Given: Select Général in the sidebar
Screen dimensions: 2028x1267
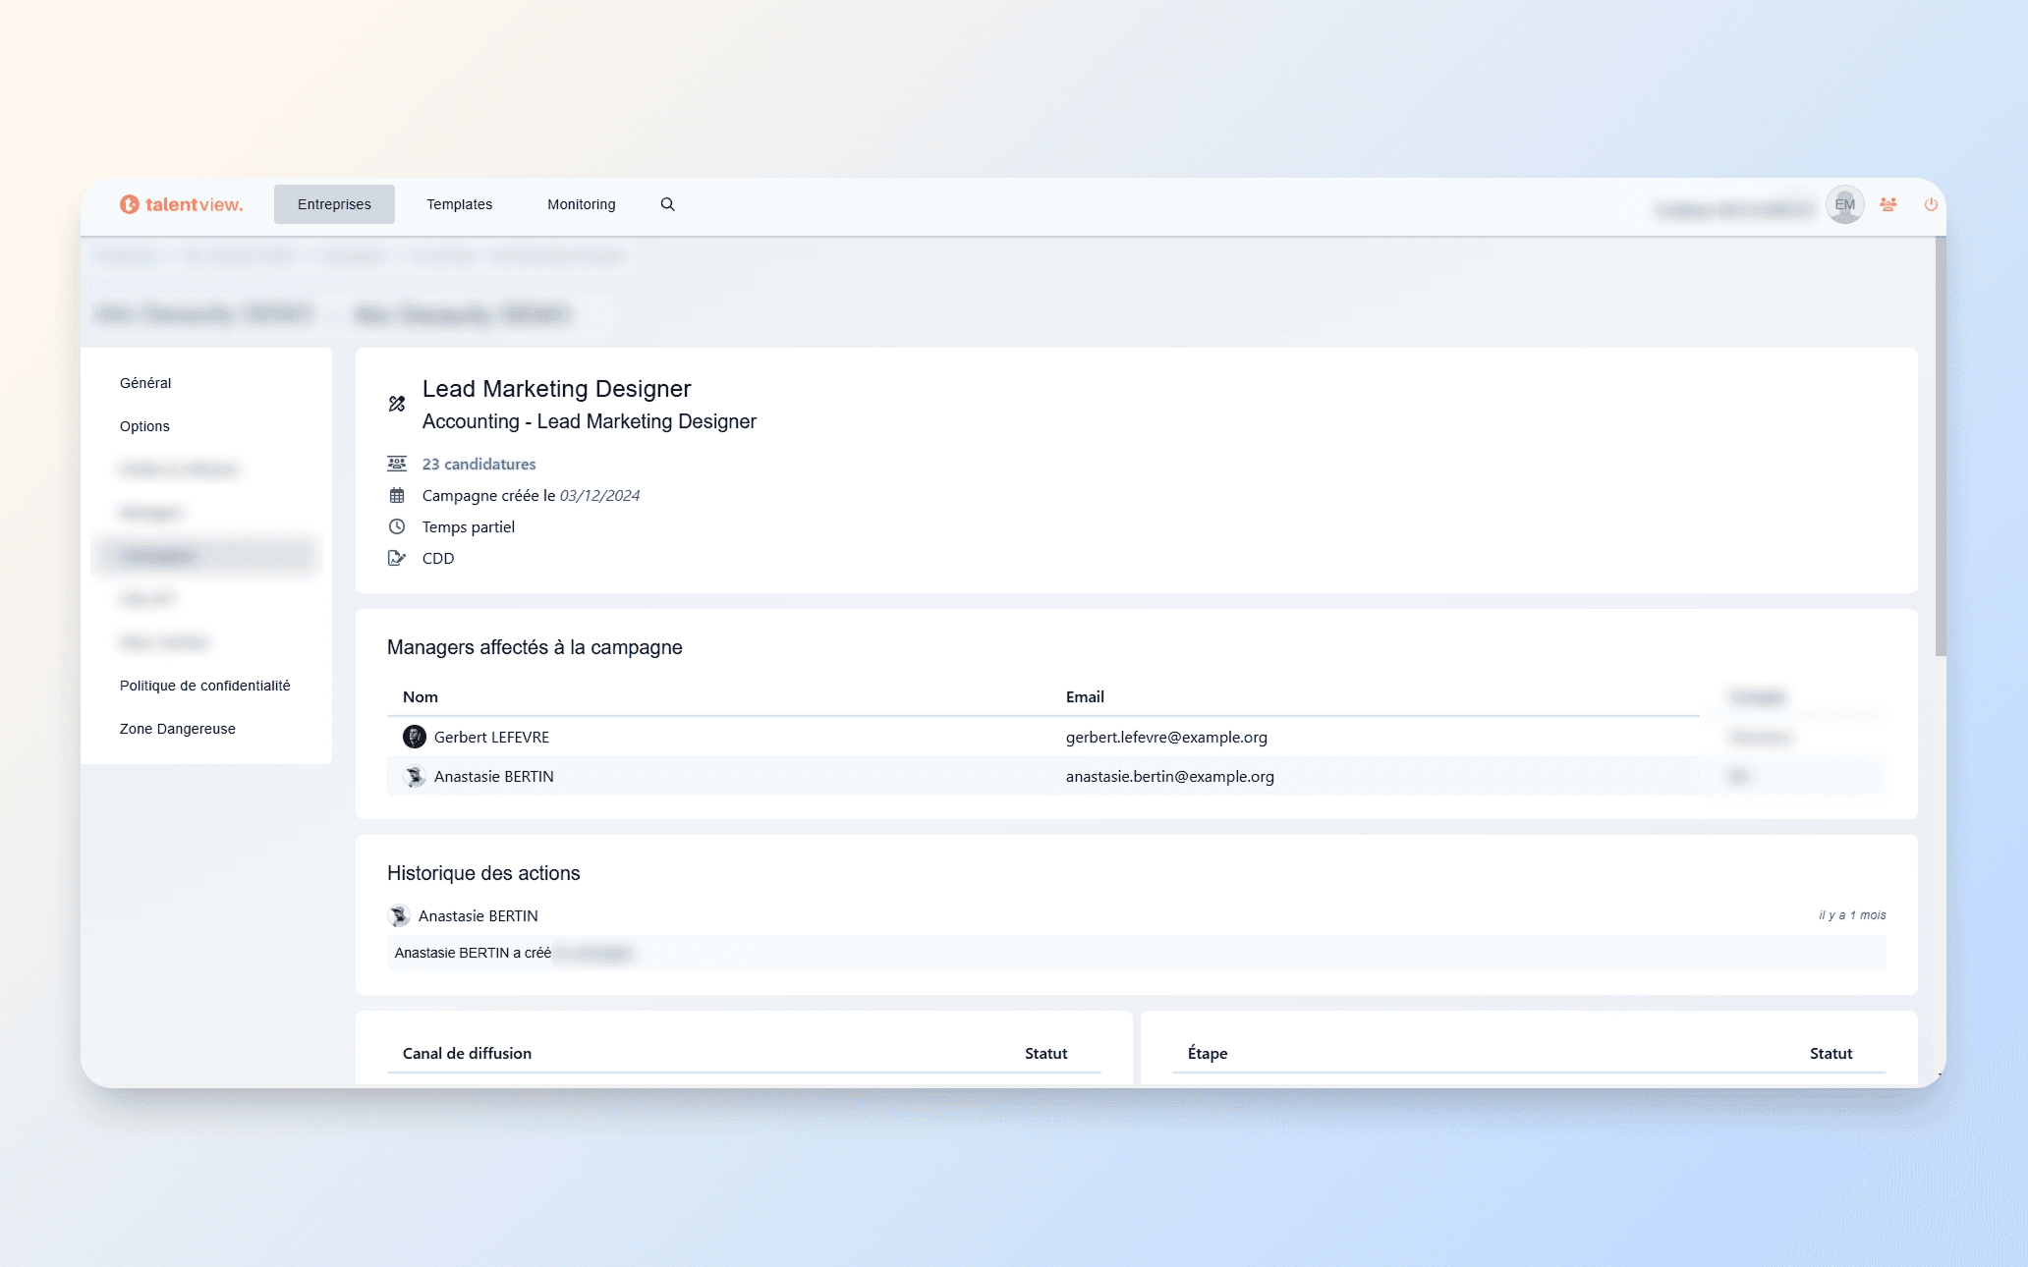Looking at the screenshot, I should tap(145, 383).
